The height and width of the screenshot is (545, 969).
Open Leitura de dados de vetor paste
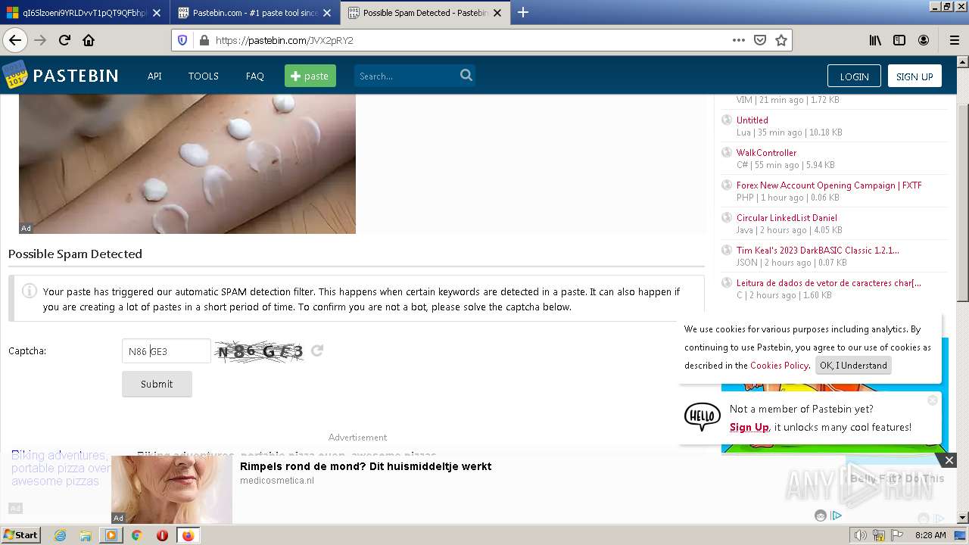click(829, 282)
